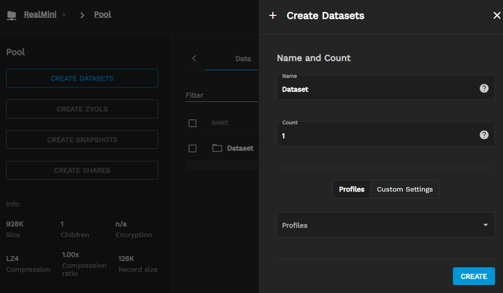Image resolution: width=503 pixels, height=293 pixels.
Task: Click the help icon for Name field
Action: point(484,89)
